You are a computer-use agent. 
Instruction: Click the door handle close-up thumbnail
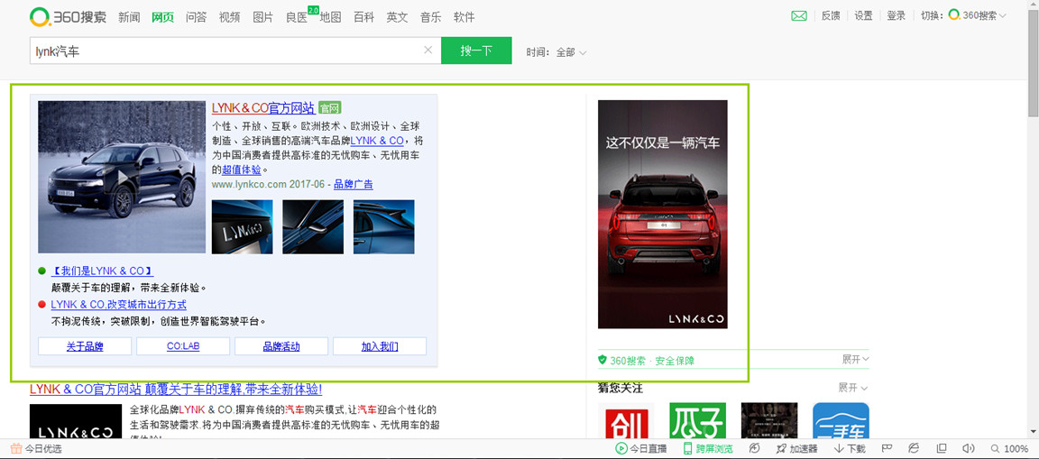click(313, 226)
